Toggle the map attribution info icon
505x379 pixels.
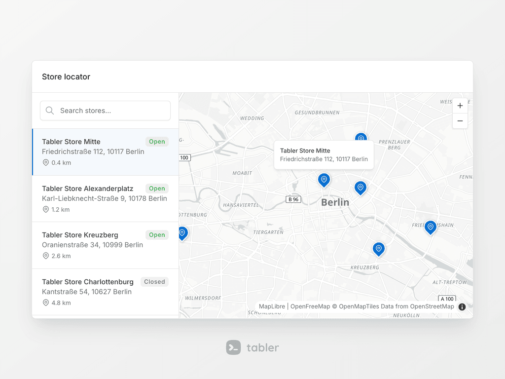click(462, 307)
